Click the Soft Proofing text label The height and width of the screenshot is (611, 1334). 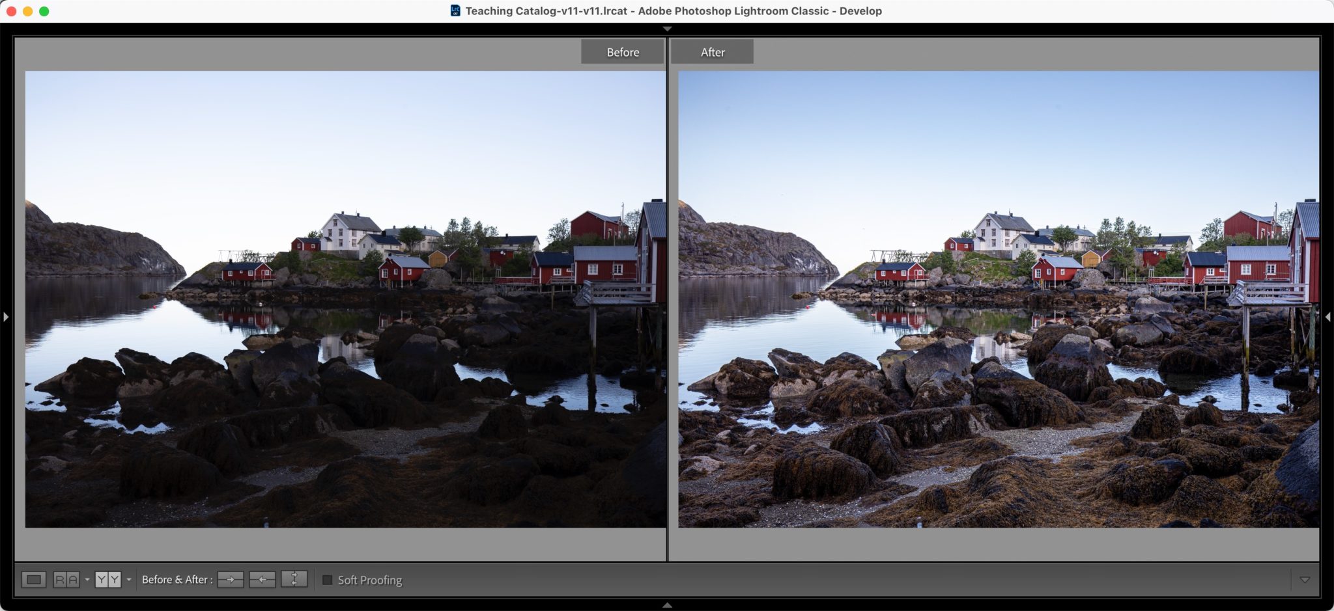pos(369,579)
